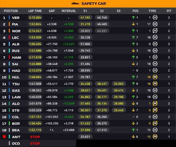Click the safety car icon in banner
The image size is (176, 147).
click(x=75, y=4)
